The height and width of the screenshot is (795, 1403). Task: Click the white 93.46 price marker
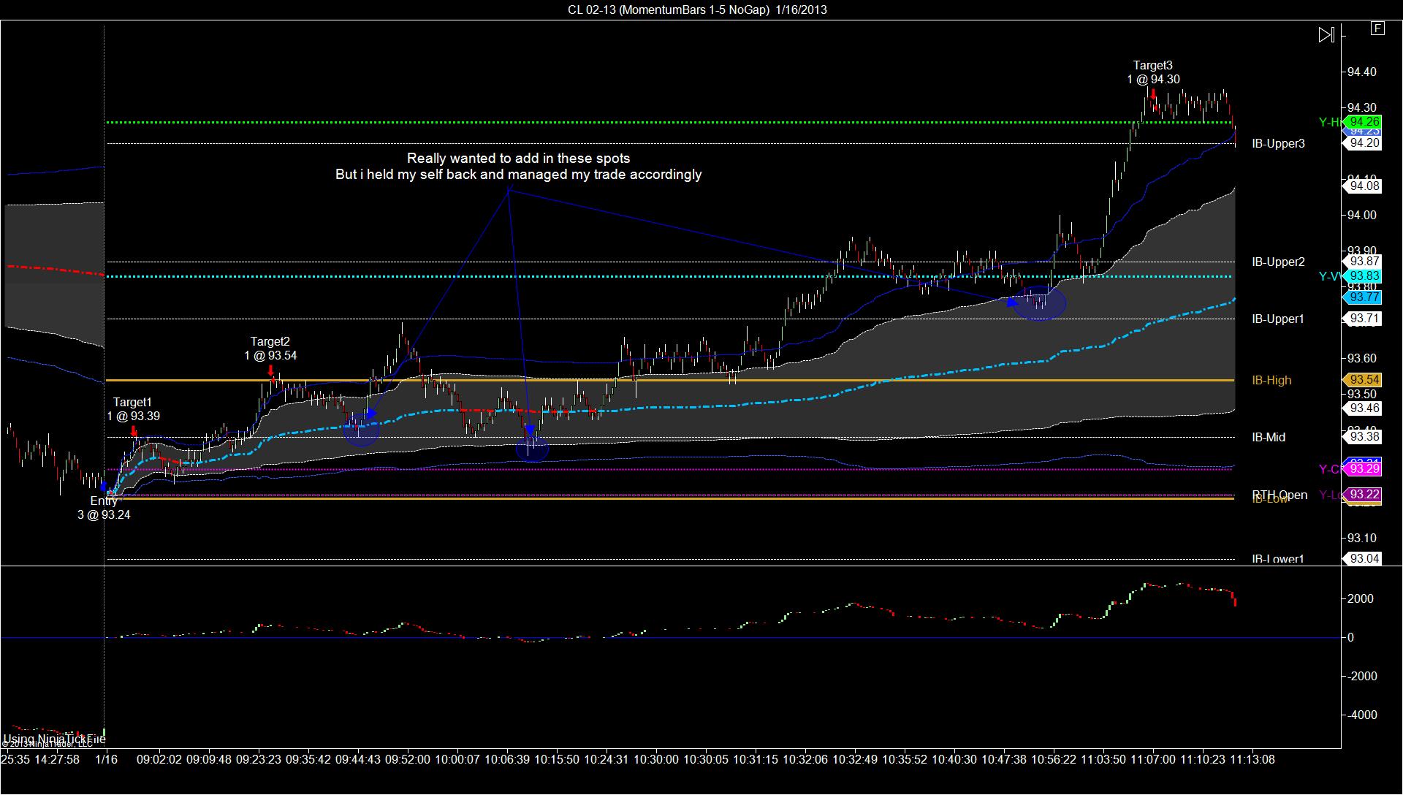(1363, 408)
